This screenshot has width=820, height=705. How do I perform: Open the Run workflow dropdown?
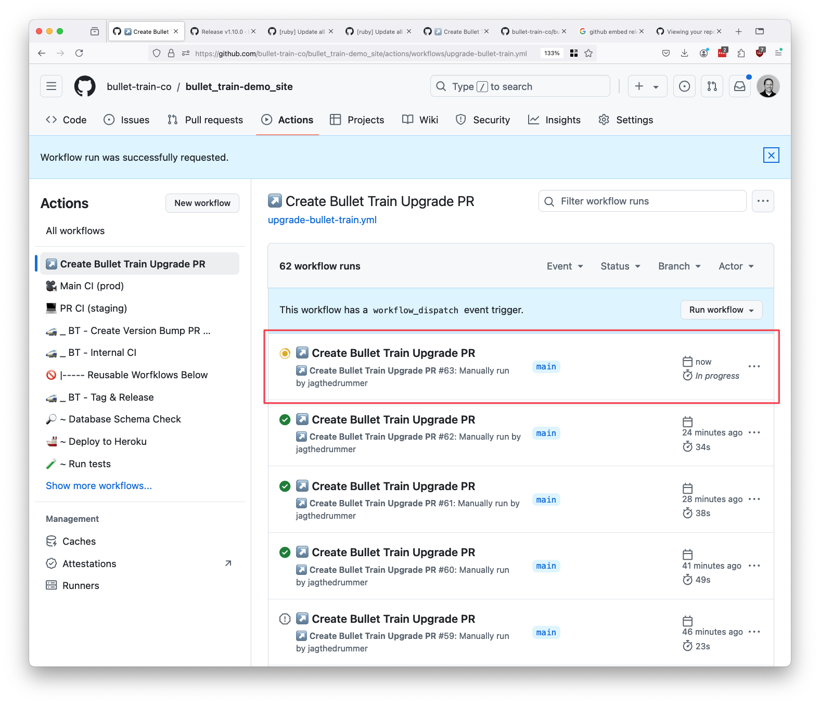click(x=721, y=310)
